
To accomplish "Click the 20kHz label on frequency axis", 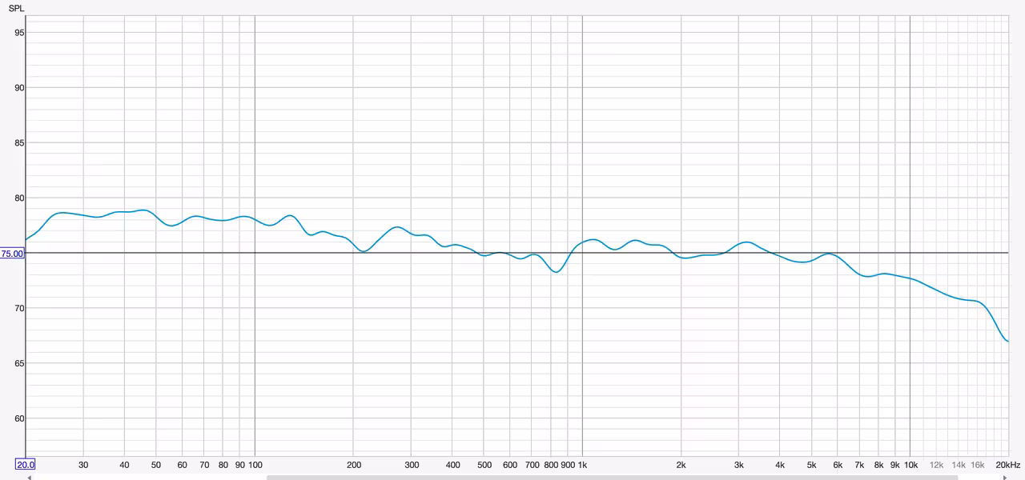I will 1007,465.
